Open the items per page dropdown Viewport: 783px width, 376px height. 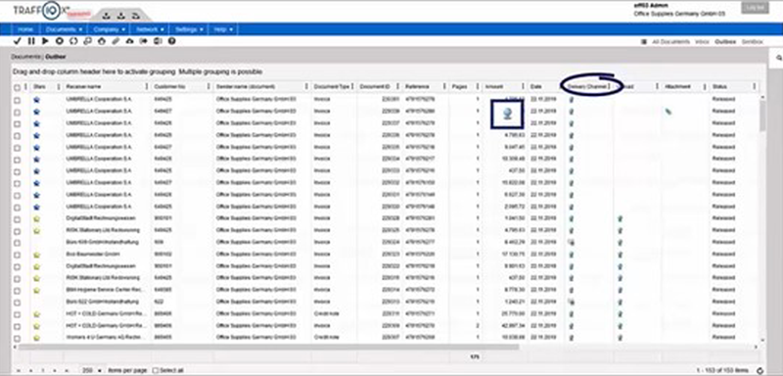coord(92,370)
